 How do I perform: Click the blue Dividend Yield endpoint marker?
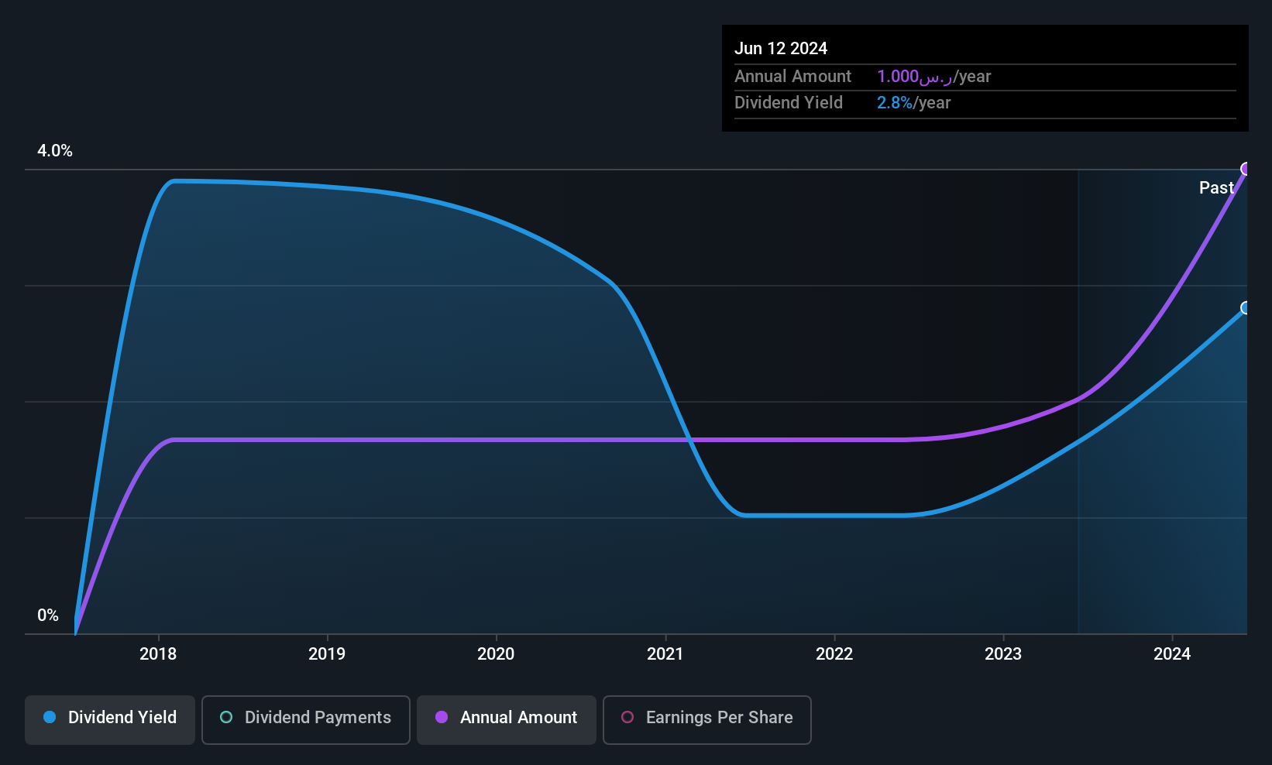(x=1246, y=307)
